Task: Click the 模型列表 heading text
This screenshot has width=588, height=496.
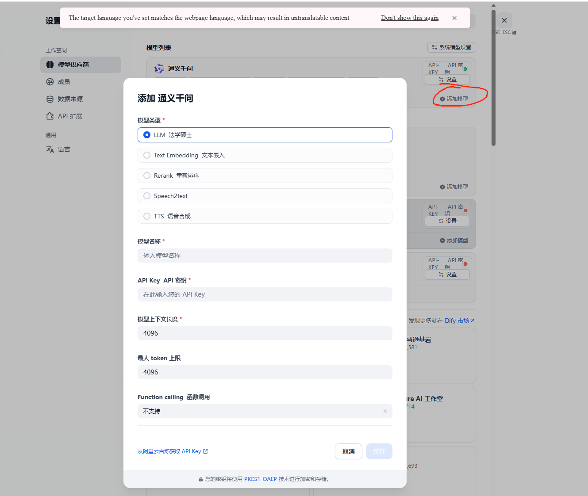Action: point(159,48)
